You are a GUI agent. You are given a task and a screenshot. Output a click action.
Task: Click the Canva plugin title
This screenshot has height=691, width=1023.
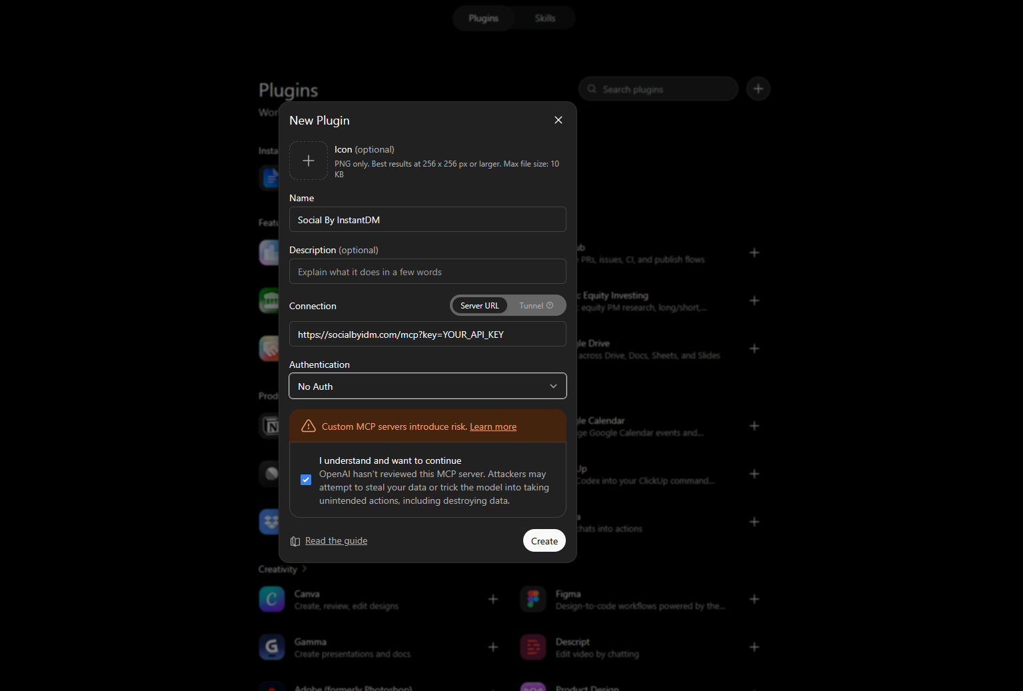[x=307, y=594]
